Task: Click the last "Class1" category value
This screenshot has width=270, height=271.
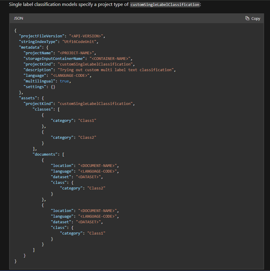Action: click(96, 233)
